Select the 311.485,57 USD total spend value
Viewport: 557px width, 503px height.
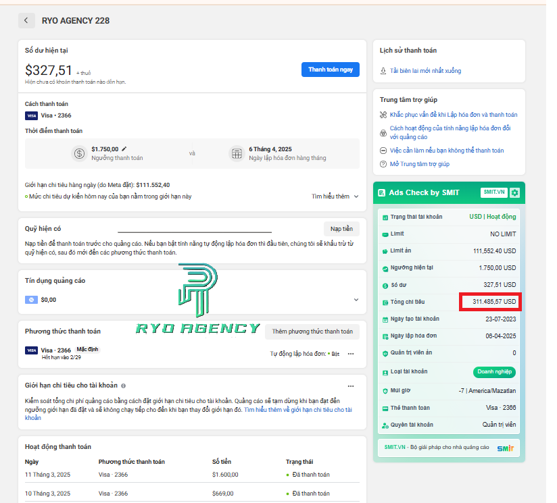[x=494, y=302]
